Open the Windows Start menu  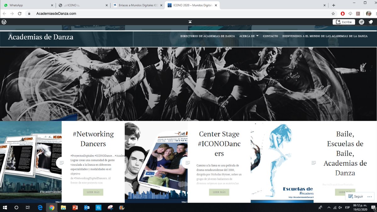(x=5, y=207)
